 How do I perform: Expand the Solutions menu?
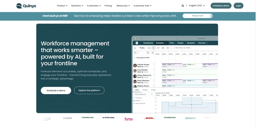click(x=77, y=6)
